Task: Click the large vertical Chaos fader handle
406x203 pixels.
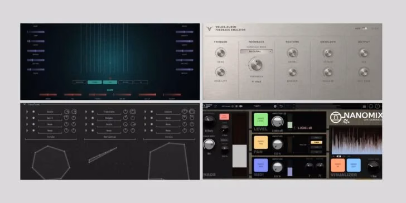Action: pos(239,156)
